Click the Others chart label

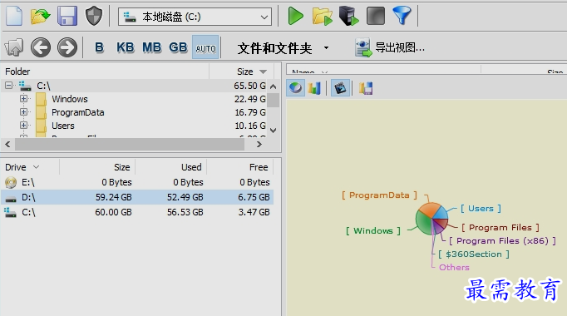coord(454,268)
